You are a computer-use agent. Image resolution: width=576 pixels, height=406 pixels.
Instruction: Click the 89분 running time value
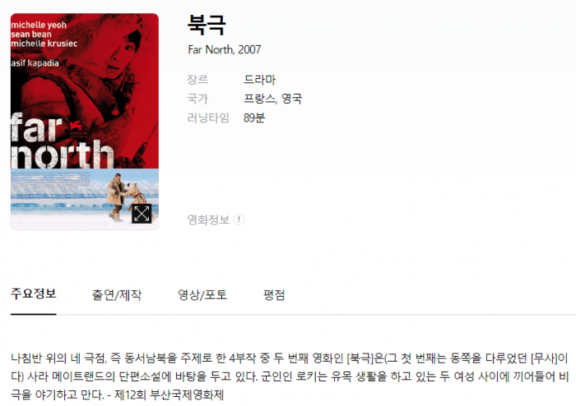(253, 118)
